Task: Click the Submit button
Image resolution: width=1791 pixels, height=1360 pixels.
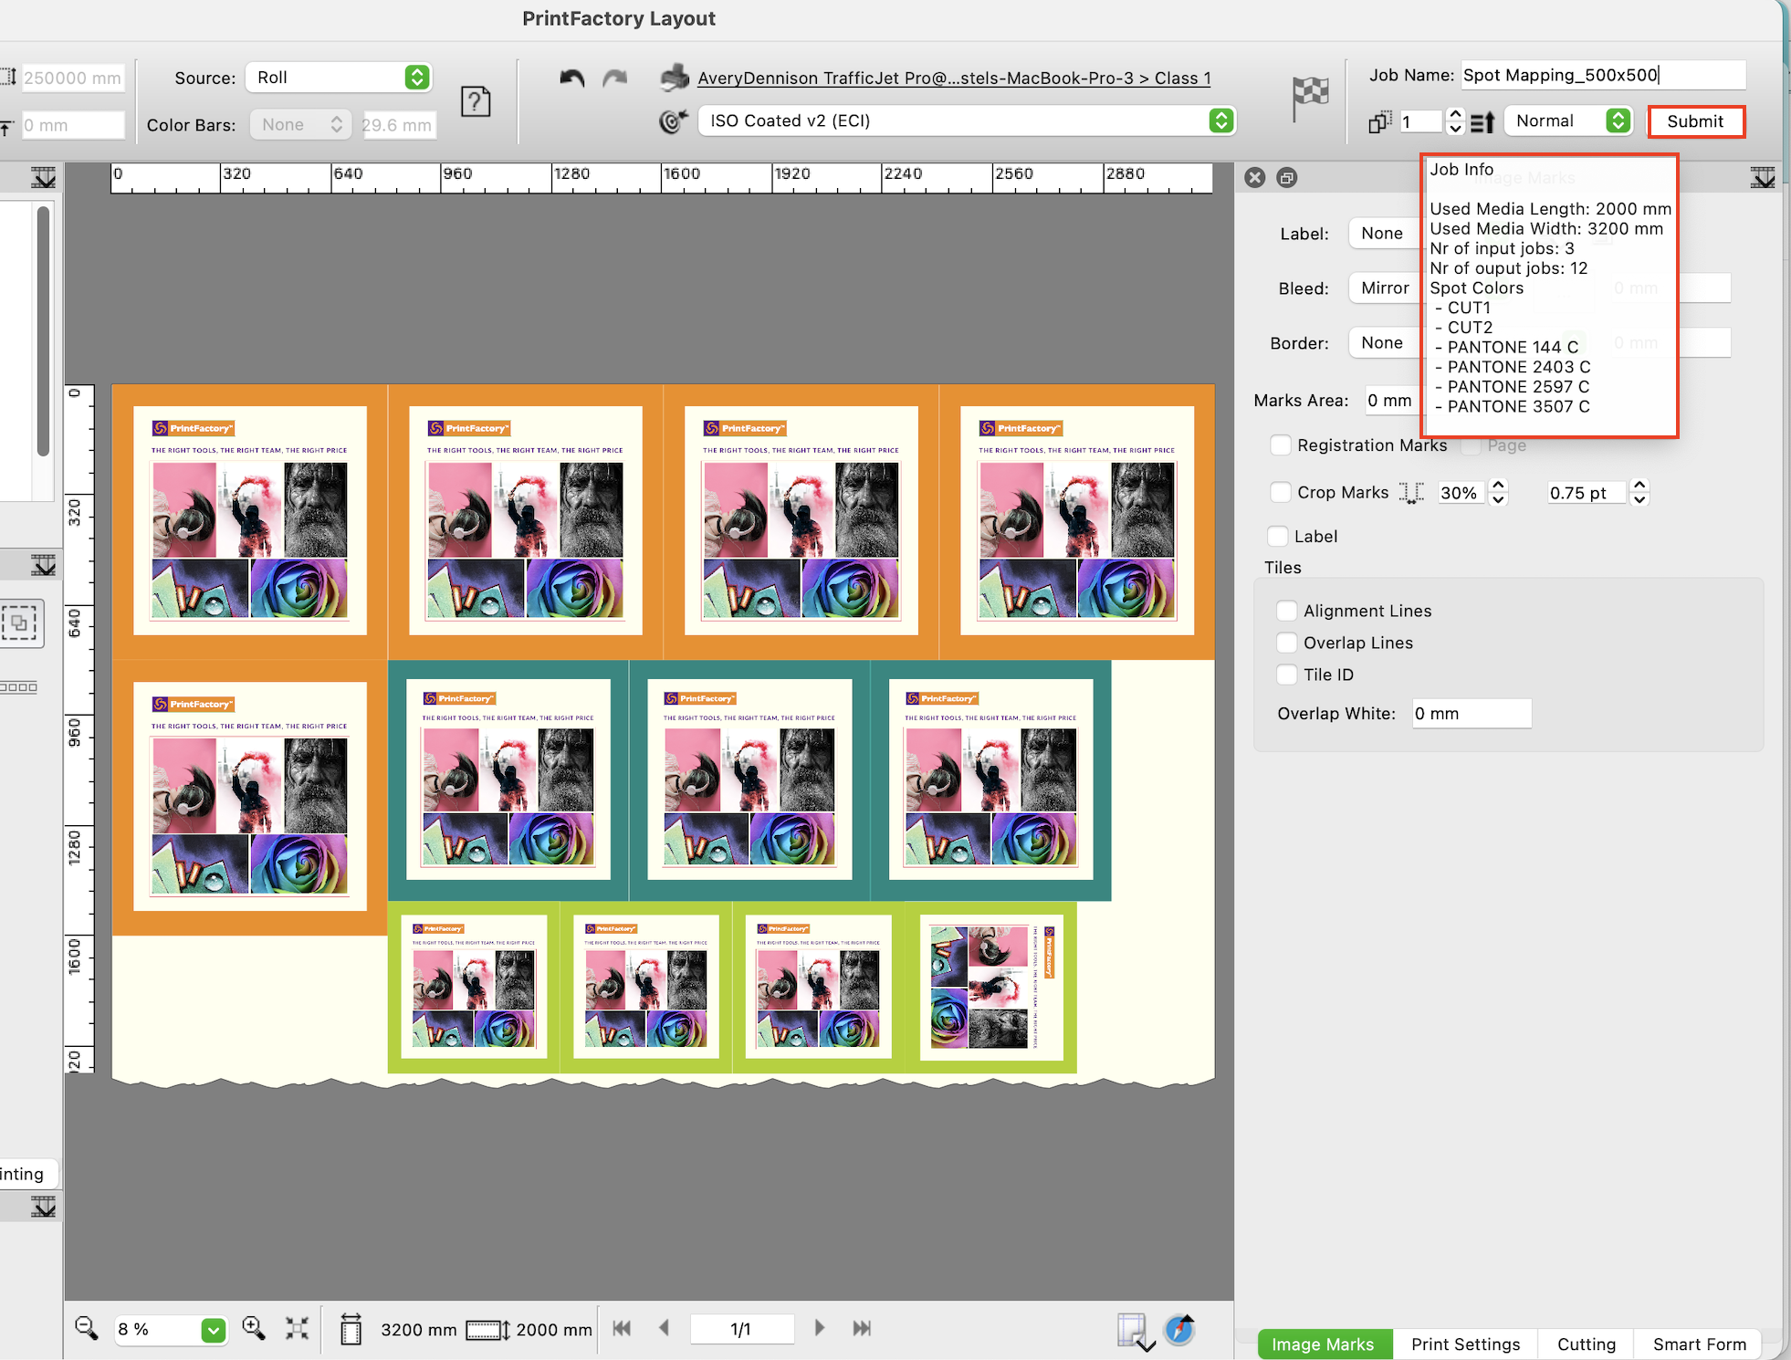Action: [x=1695, y=121]
